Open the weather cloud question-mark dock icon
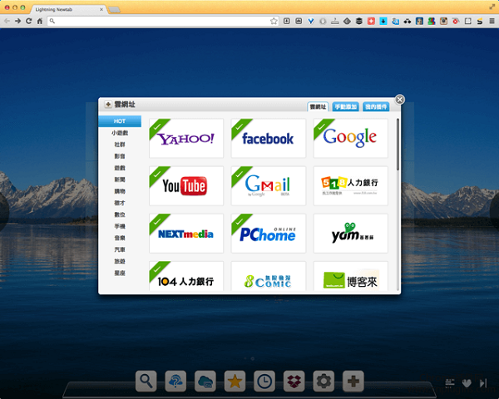The image size is (499, 399). 175,381
